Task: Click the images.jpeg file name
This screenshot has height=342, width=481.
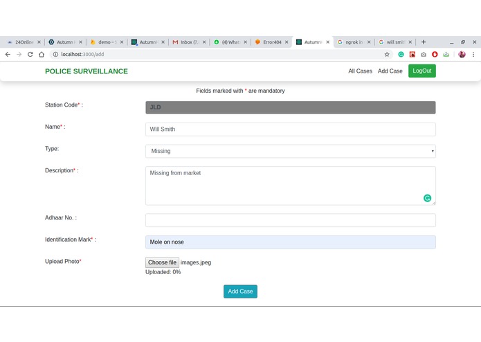Action: pyautogui.click(x=196, y=262)
